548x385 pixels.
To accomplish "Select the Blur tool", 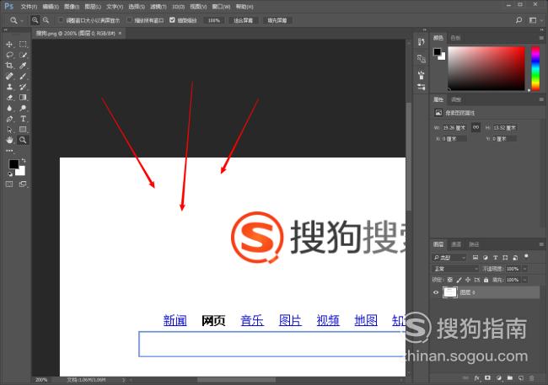I will pos(9,109).
